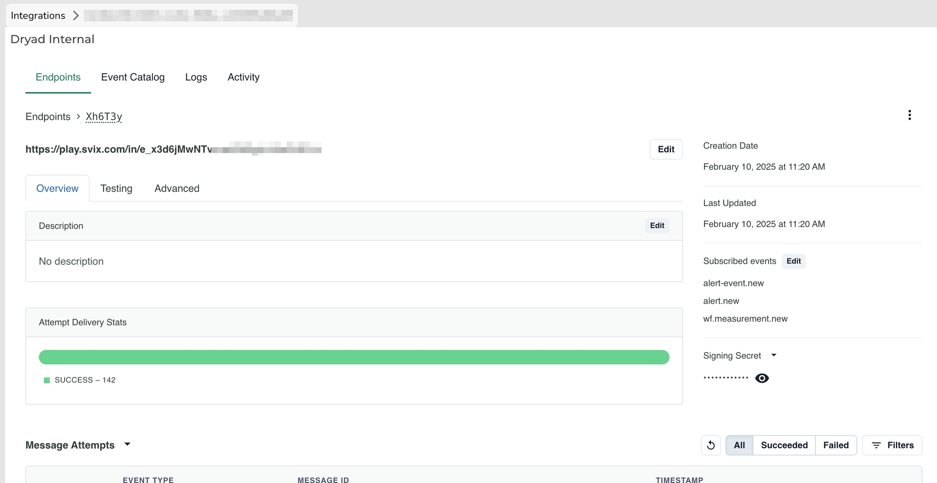
Task: Open the Testing sub-tab
Action: coord(116,188)
